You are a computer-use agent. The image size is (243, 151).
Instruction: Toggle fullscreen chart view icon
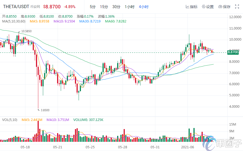[237, 6]
